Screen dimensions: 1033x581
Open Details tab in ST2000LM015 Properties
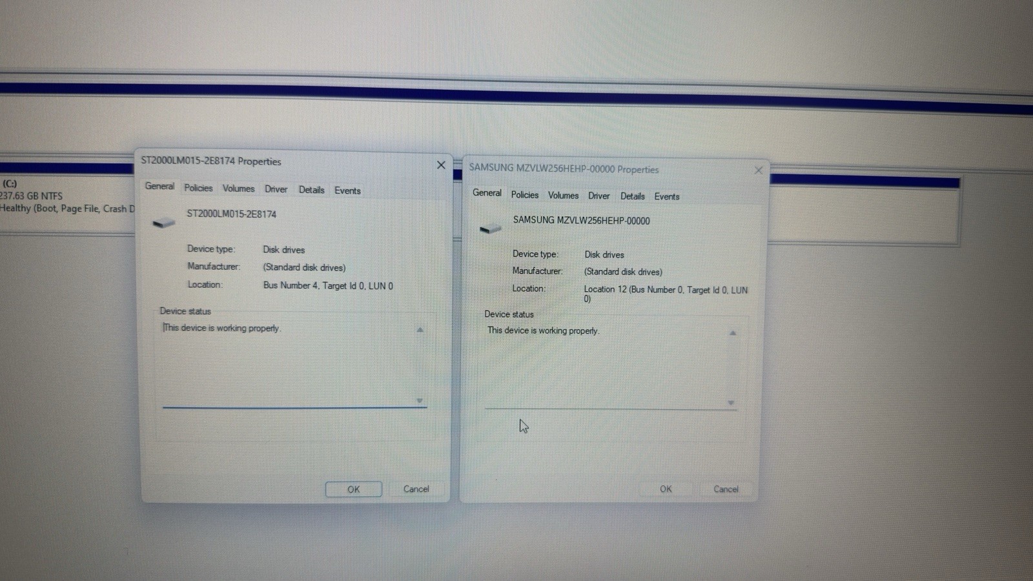click(x=311, y=190)
